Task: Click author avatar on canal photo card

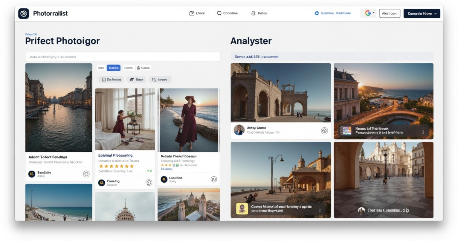Action: [x=32, y=174]
